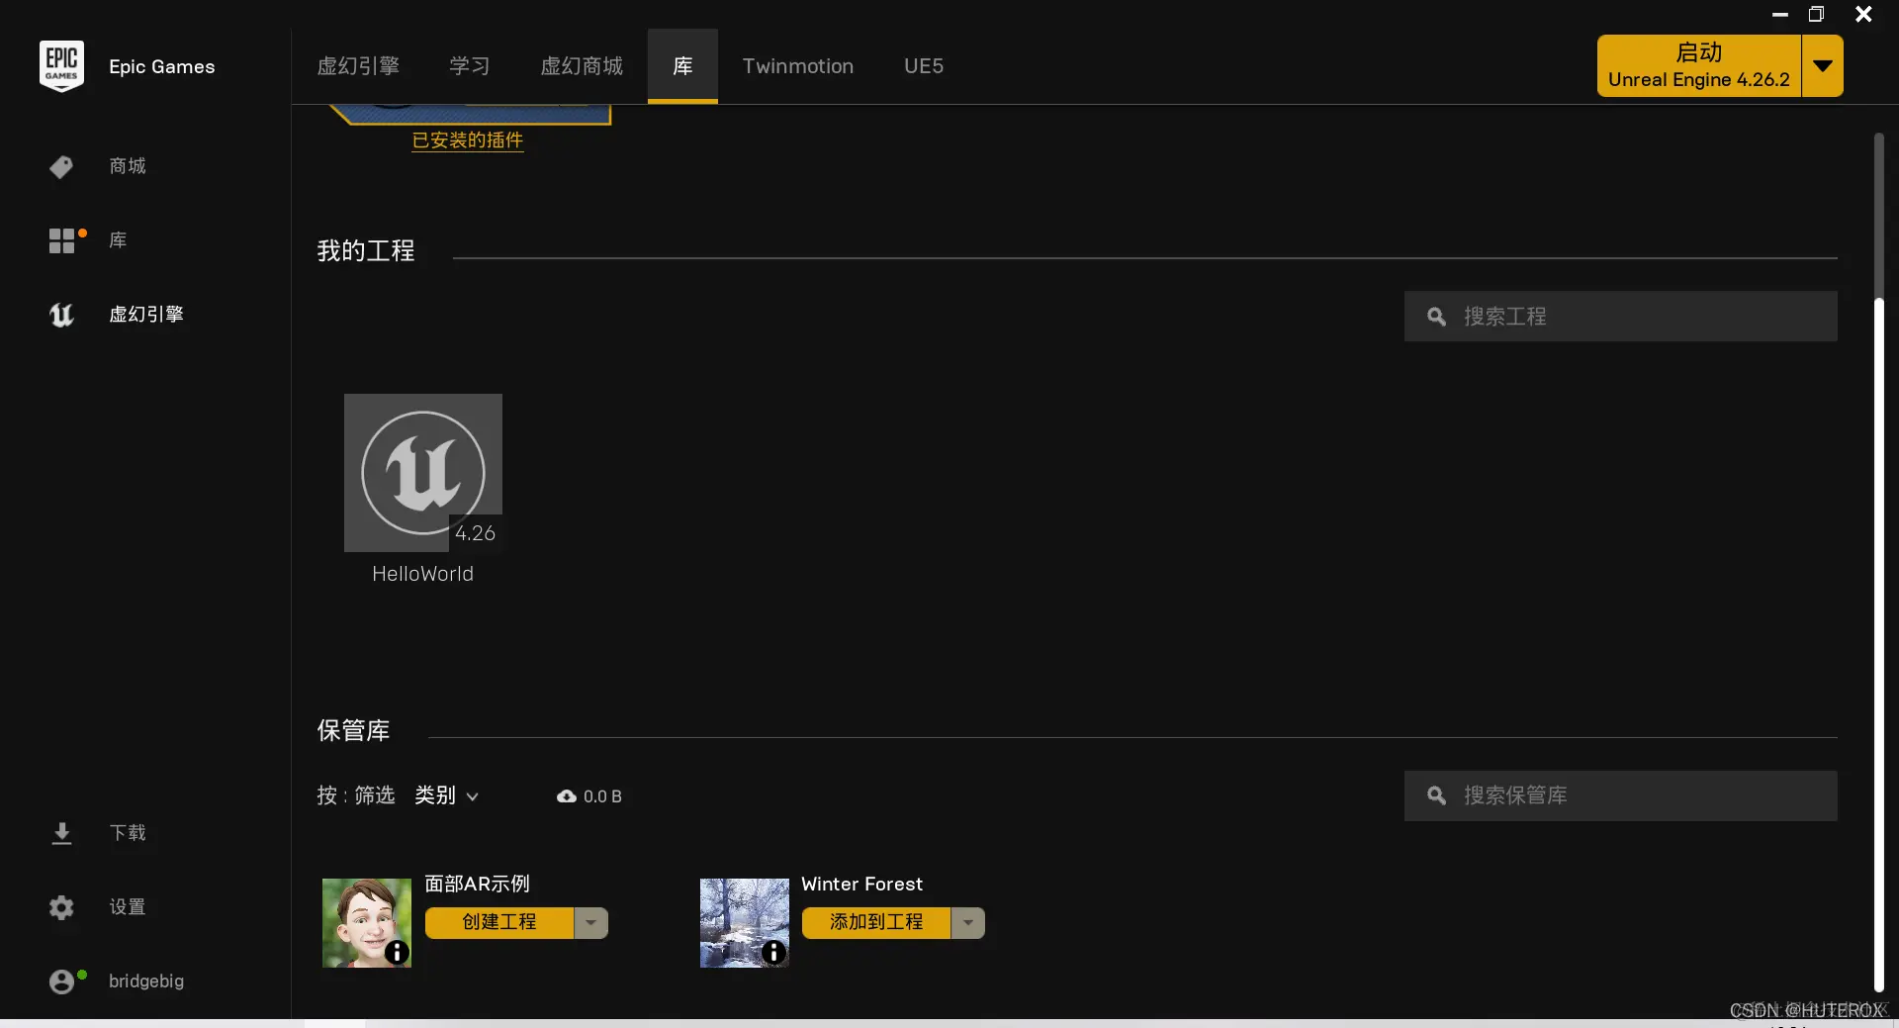Minimize the launcher window
The height and width of the screenshot is (1028, 1899).
coord(1780,14)
